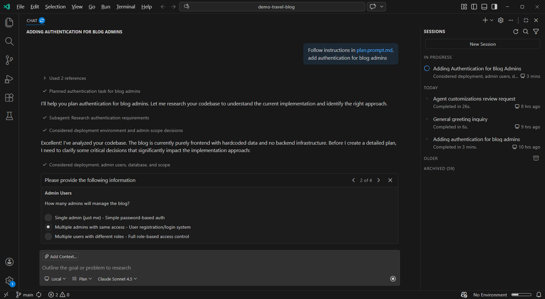
Task: Open the Run and Debug panel
Action: click(9, 79)
